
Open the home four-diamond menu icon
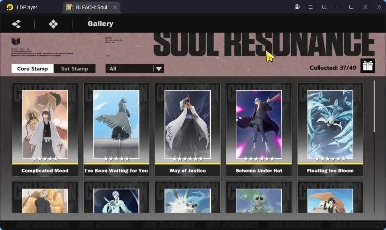(53, 24)
